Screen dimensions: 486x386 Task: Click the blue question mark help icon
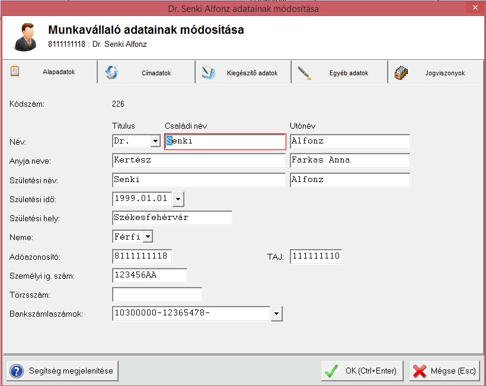click(17, 371)
